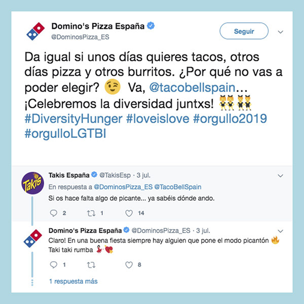Expand the options chevron next to Seguir
This screenshot has height=304, width=304.
pyautogui.click(x=280, y=32)
